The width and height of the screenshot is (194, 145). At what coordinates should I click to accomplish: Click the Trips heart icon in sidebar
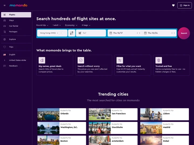tap(5, 47)
